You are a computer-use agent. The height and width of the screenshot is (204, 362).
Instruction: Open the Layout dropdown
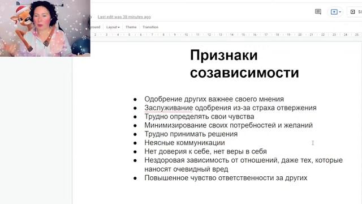[113, 27]
